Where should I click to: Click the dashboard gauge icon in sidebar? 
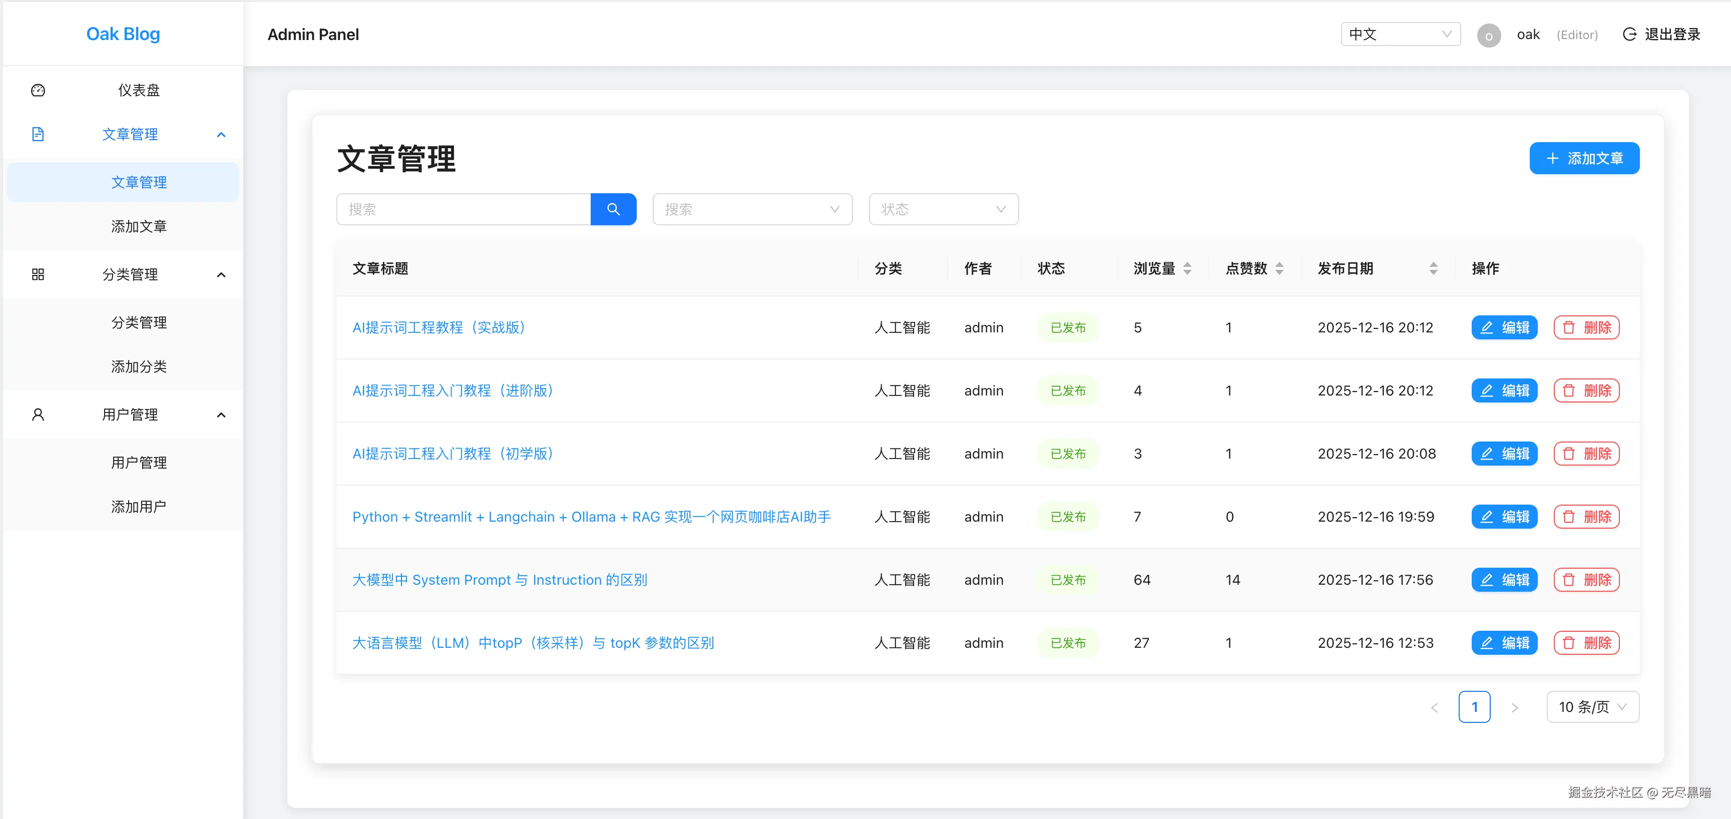[38, 90]
